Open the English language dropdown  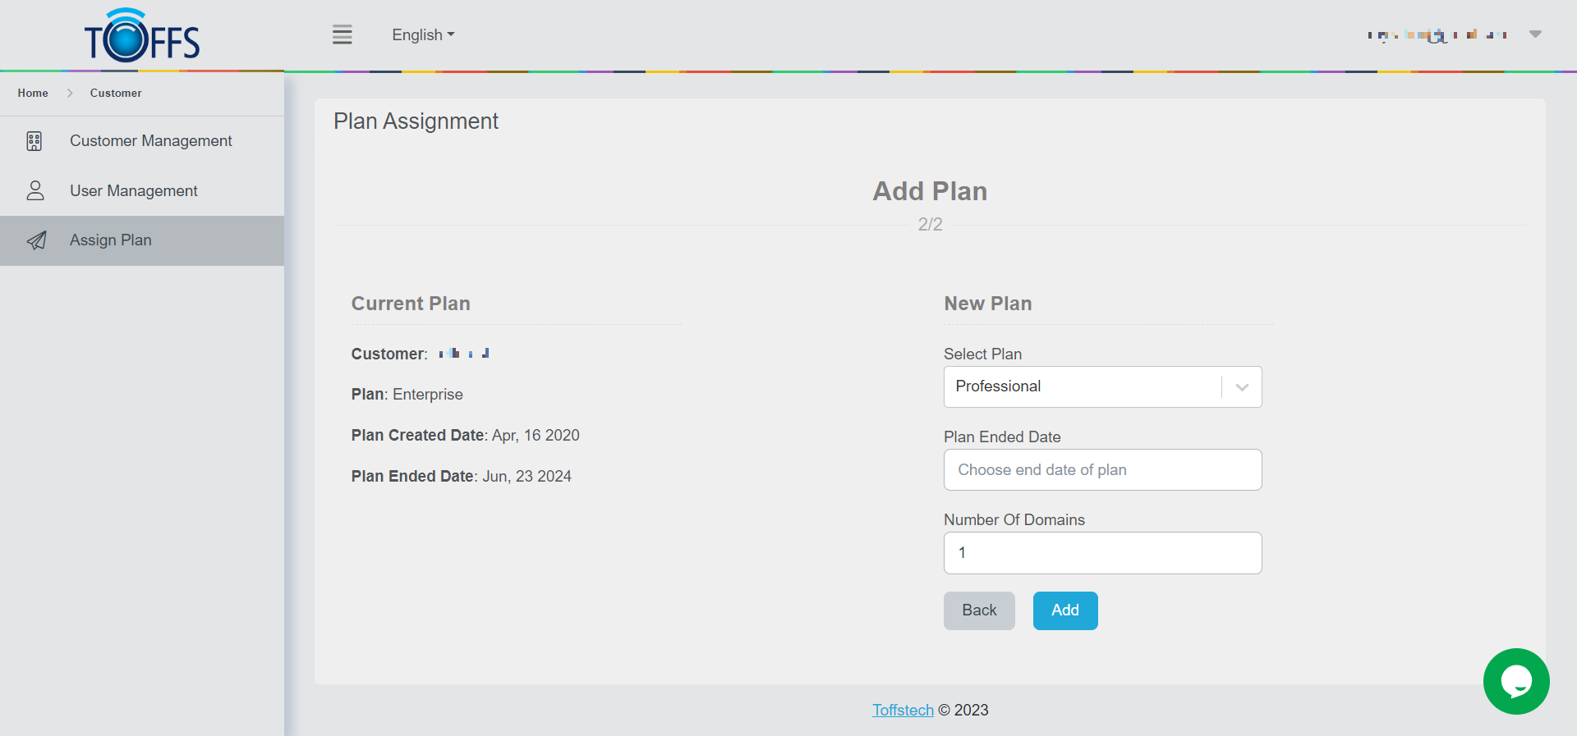tap(423, 35)
